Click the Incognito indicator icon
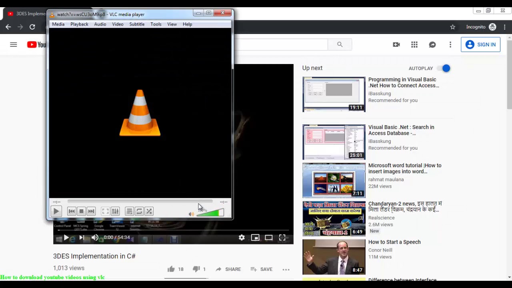Image resolution: width=512 pixels, height=288 pixels. 492,27
